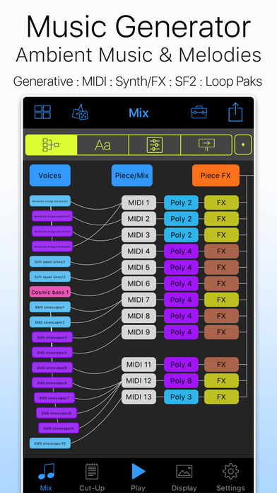Open the grid view icon in header

[x=42, y=112]
